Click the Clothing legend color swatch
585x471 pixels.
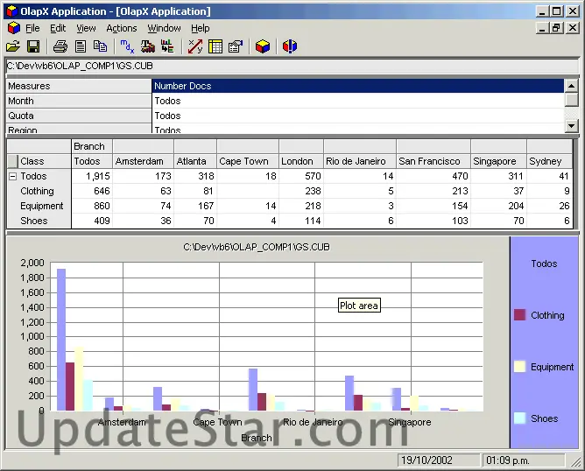(519, 315)
